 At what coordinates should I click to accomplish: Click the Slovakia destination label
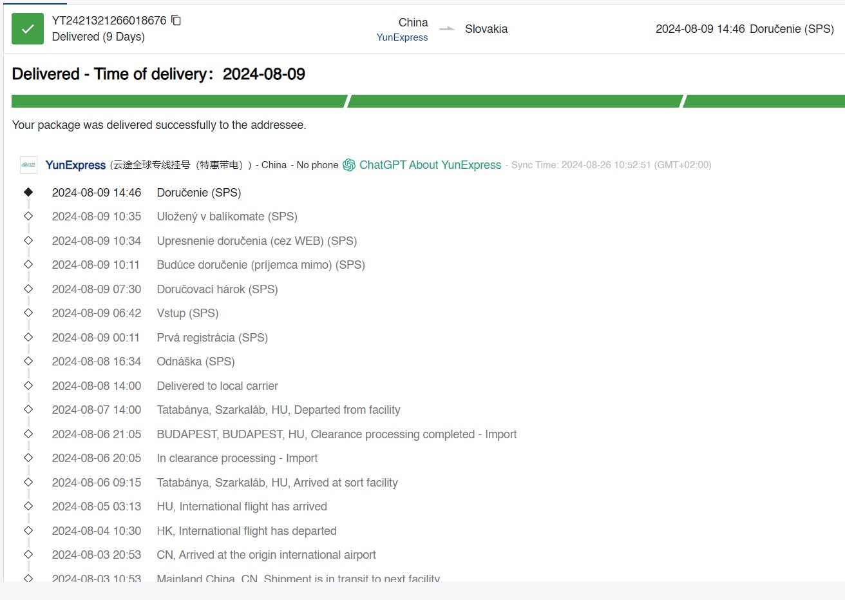[486, 29]
